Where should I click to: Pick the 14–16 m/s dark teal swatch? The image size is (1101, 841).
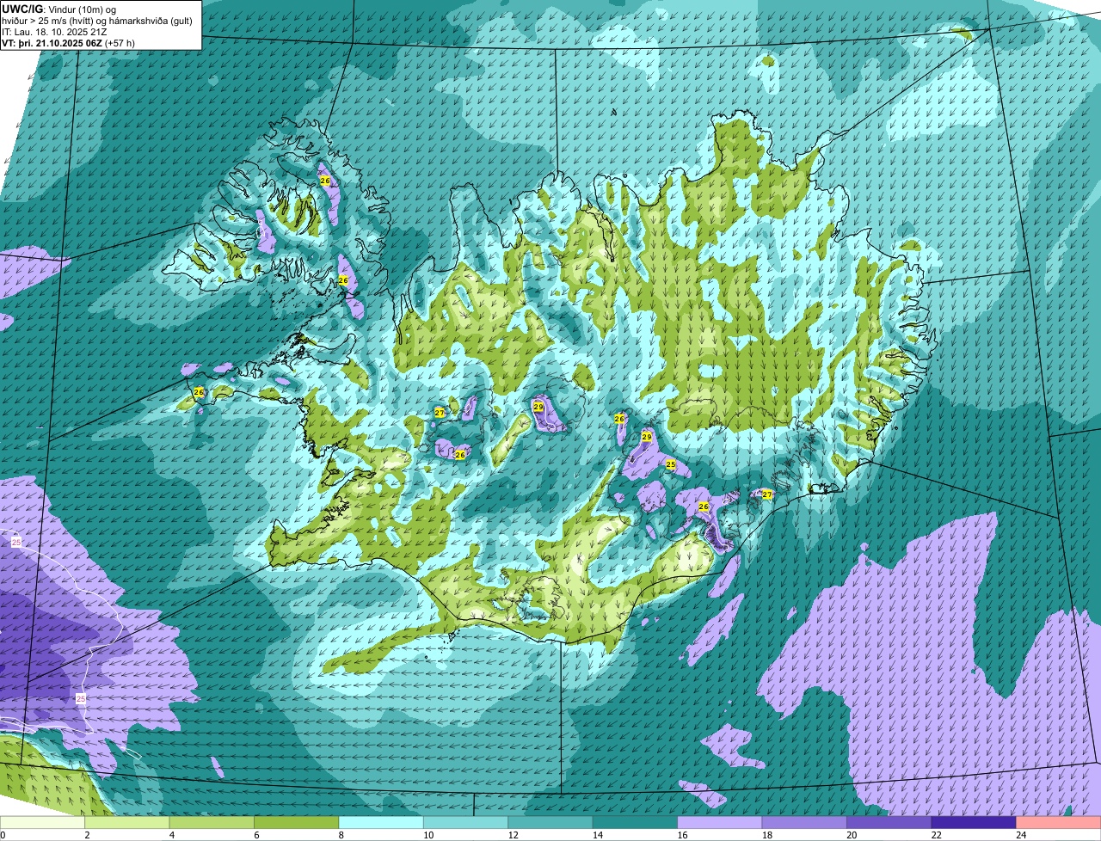(635, 822)
